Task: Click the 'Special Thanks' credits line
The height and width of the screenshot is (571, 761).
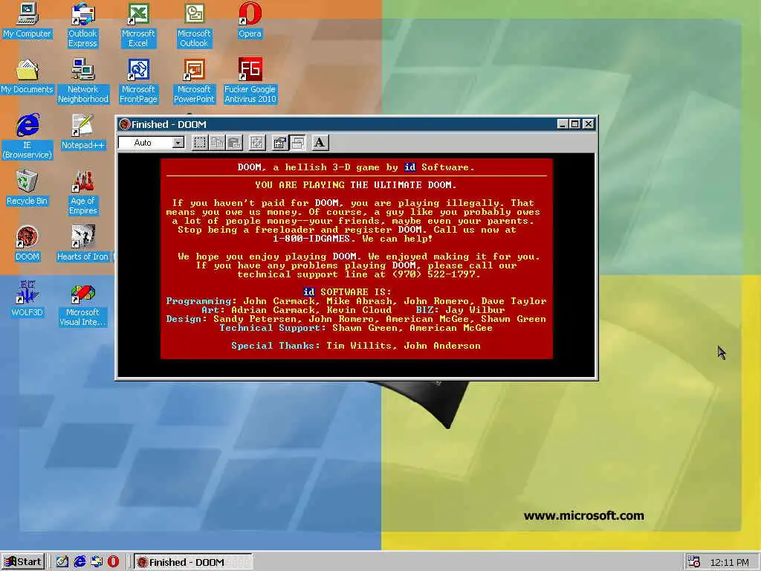Action: [356, 346]
